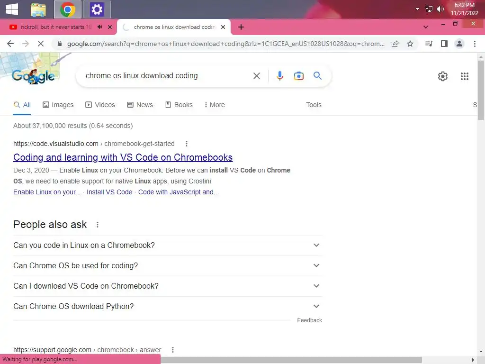This screenshot has height=364, width=485.
Task: Open Code with JavaScript and... sitelink
Action: pos(179,192)
